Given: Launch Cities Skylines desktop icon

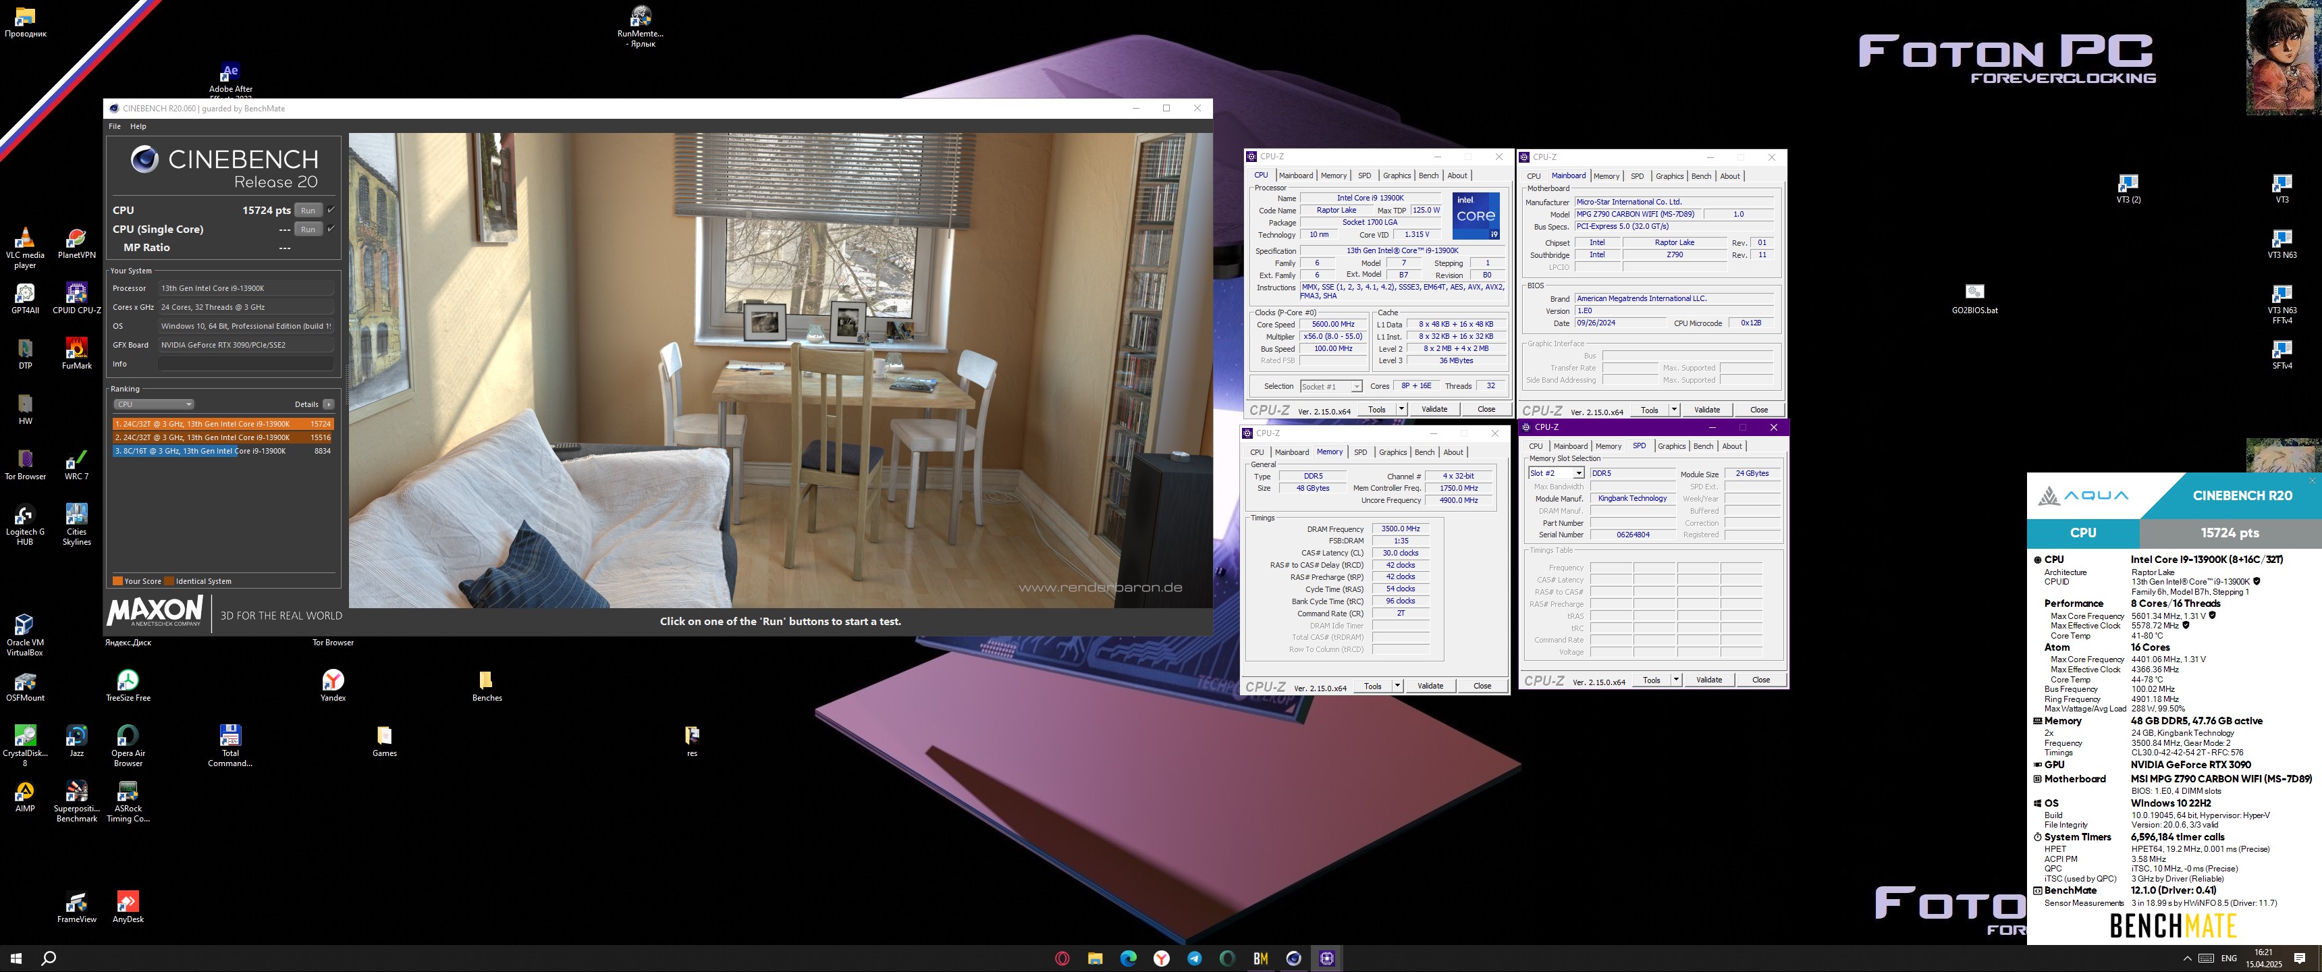Looking at the screenshot, I should point(77,524).
